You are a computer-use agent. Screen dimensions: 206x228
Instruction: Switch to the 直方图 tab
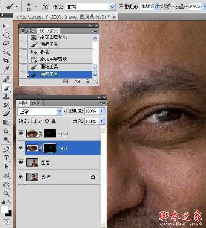click(x=28, y=31)
